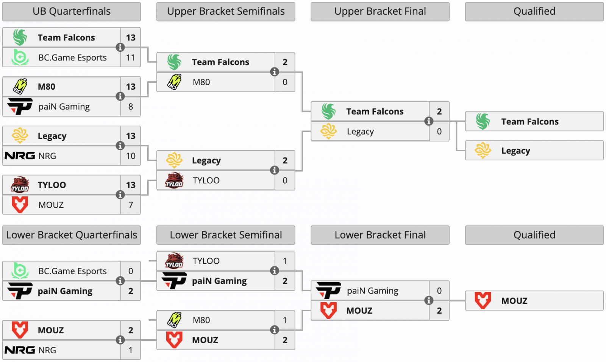606x362 pixels.
Task: Select Upper Bracket Semifinals header
Action: pos(226,12)
